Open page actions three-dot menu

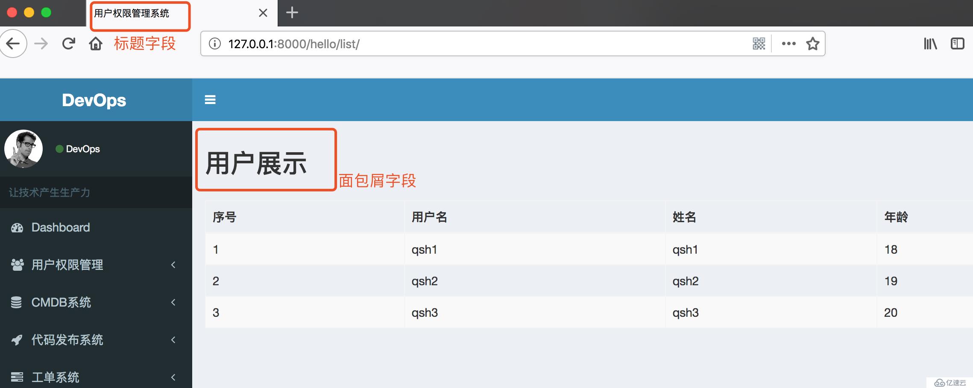[x=788, y=43]
